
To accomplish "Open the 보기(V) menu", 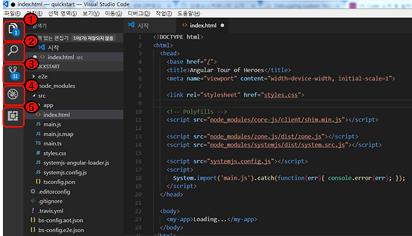I will point(91,13).
